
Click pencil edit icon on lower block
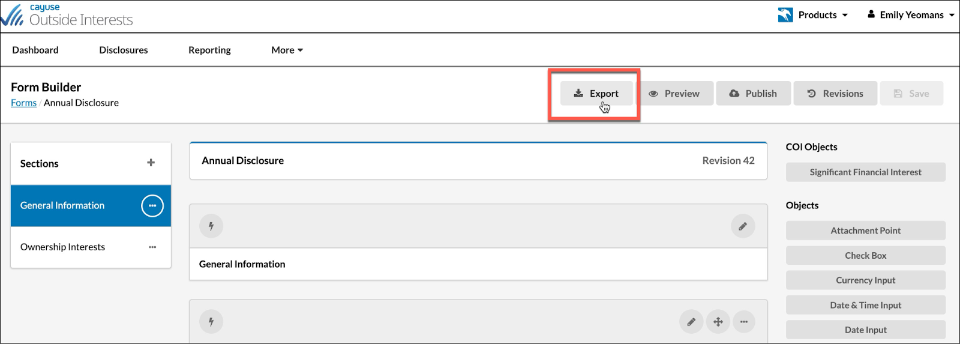(x=691, y=322)
